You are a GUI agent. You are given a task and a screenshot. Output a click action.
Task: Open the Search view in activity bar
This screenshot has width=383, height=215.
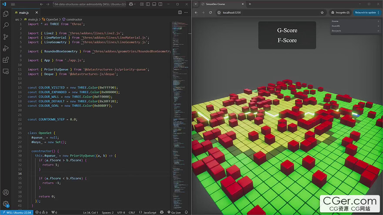6,26
